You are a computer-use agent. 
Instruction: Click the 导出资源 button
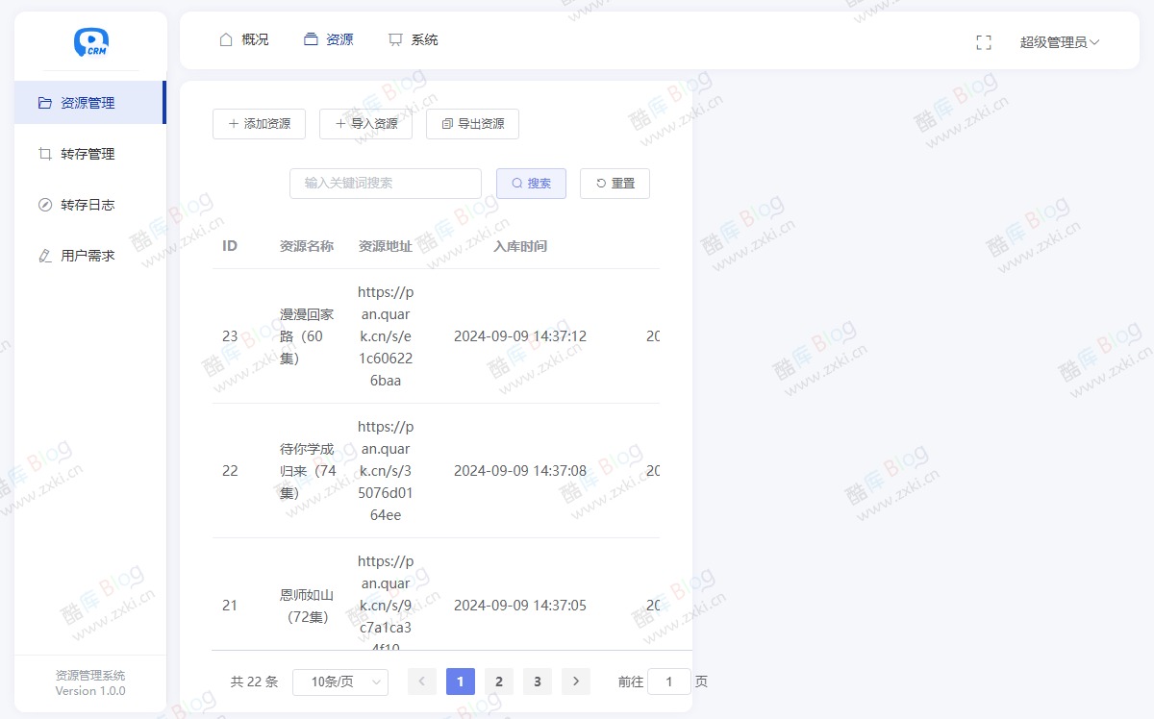point(472,123)
